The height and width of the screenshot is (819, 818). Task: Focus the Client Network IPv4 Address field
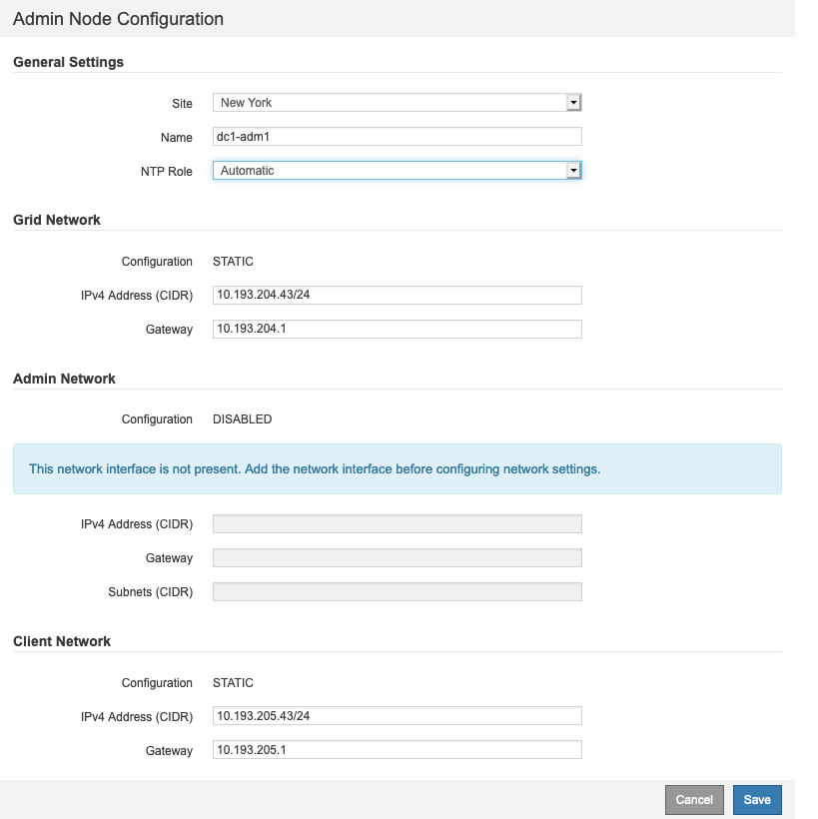point(397,715)
